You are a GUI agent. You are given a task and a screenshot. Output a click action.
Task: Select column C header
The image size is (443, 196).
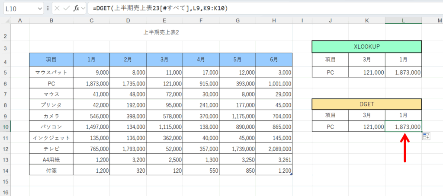point(91,20)
